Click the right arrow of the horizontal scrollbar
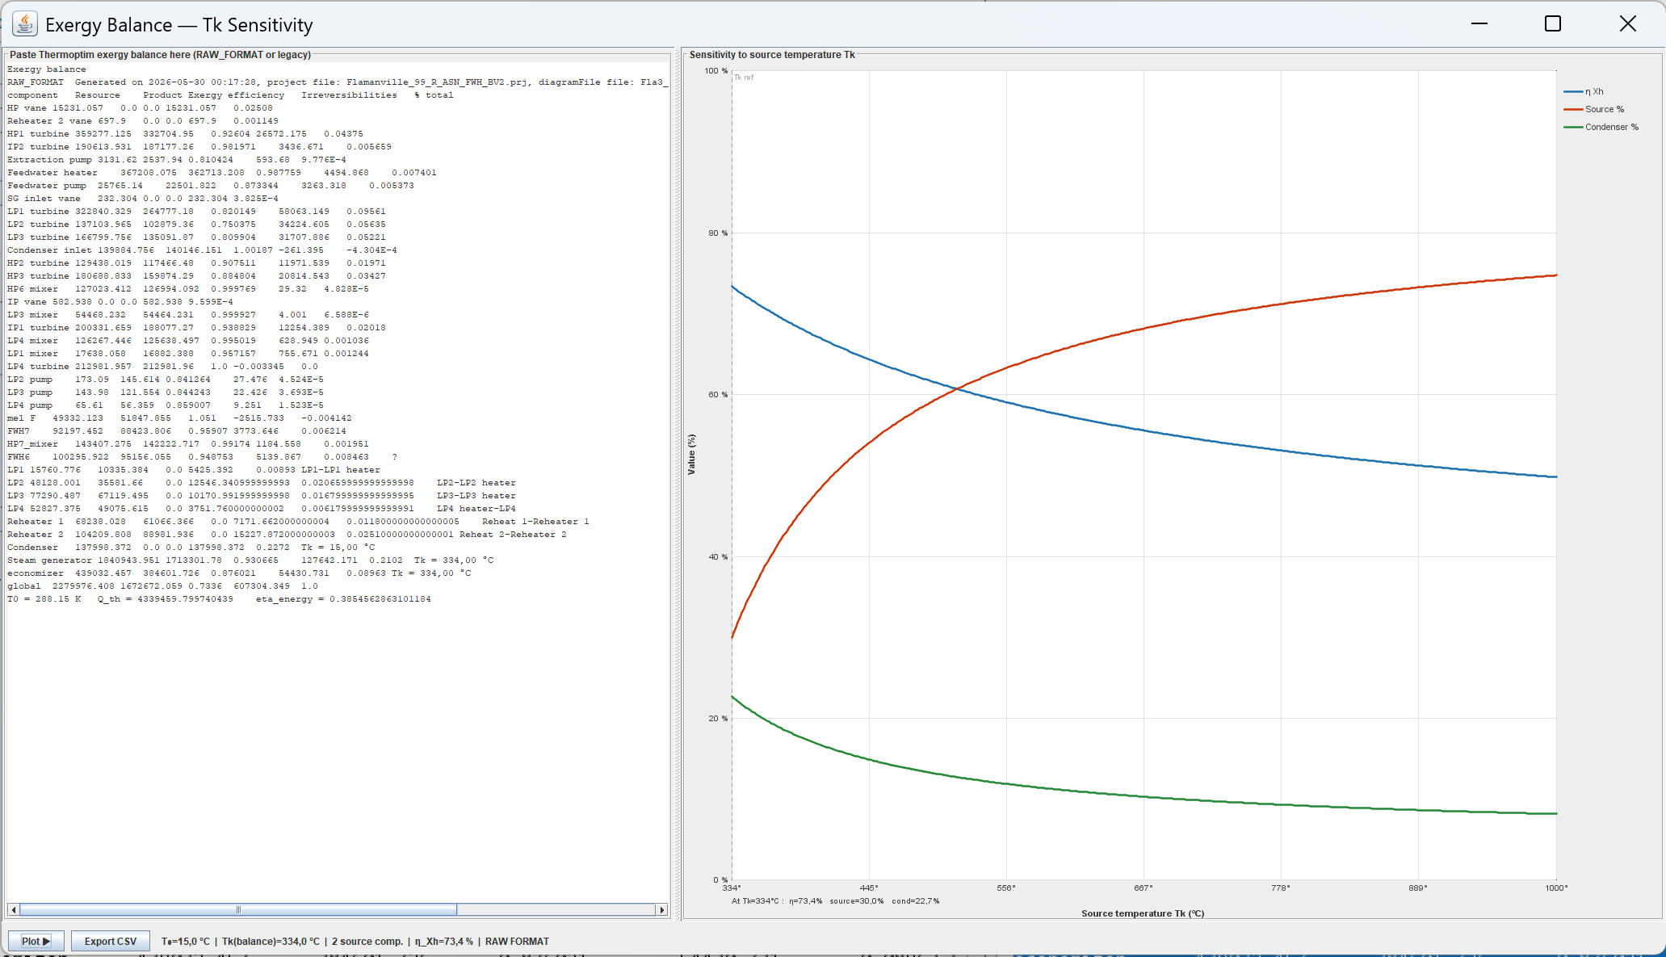 pos(662,910)
